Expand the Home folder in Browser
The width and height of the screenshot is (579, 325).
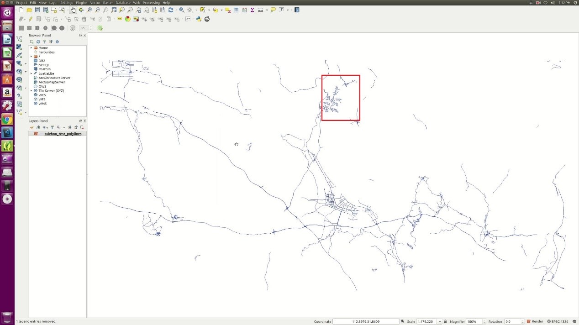coord(31,48)
